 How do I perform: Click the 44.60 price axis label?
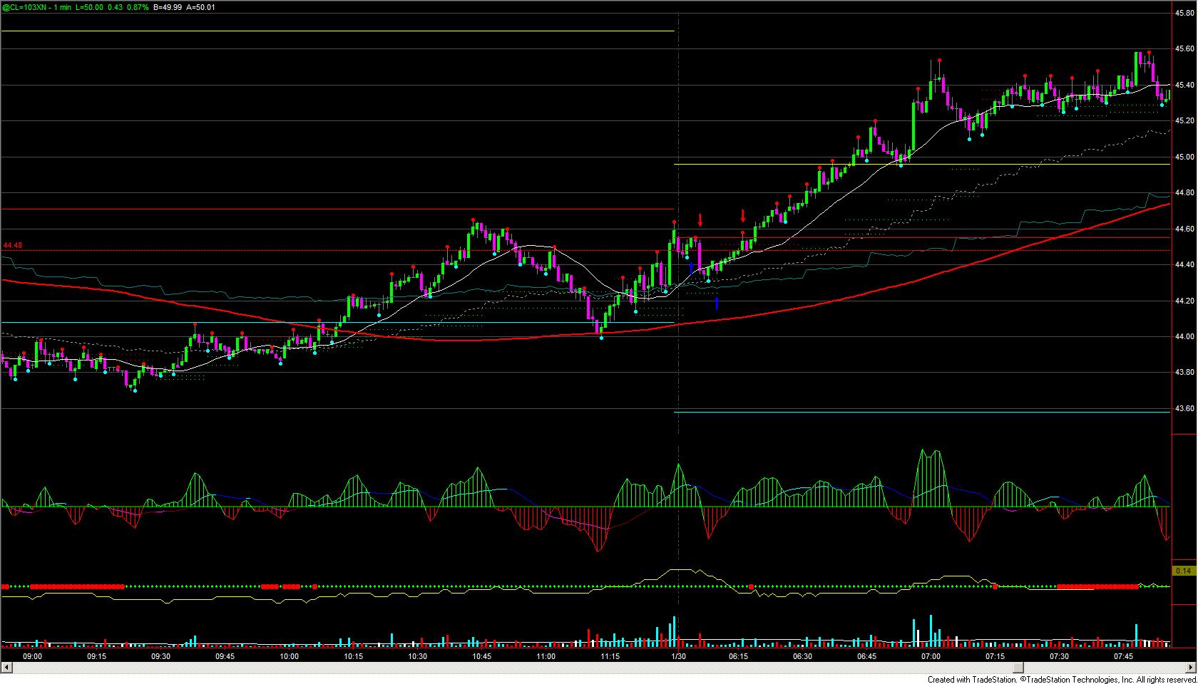click(x=1184, y=229)
